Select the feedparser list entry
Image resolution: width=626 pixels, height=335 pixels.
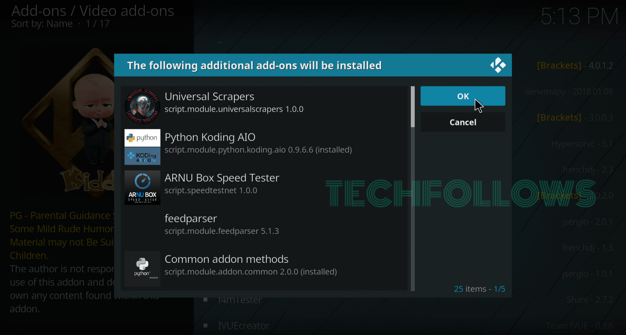click(x=264, y=228)
